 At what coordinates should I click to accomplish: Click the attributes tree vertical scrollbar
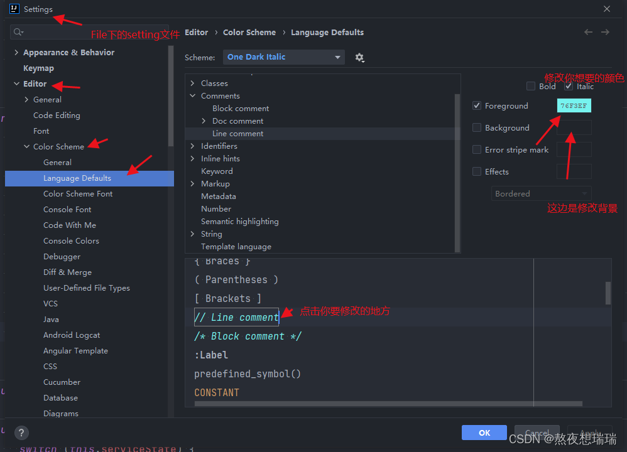[457, 172]
